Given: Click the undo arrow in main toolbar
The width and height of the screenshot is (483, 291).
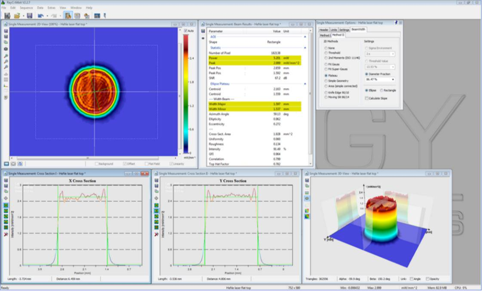Looking at the screenshot, I should [41, 16].
